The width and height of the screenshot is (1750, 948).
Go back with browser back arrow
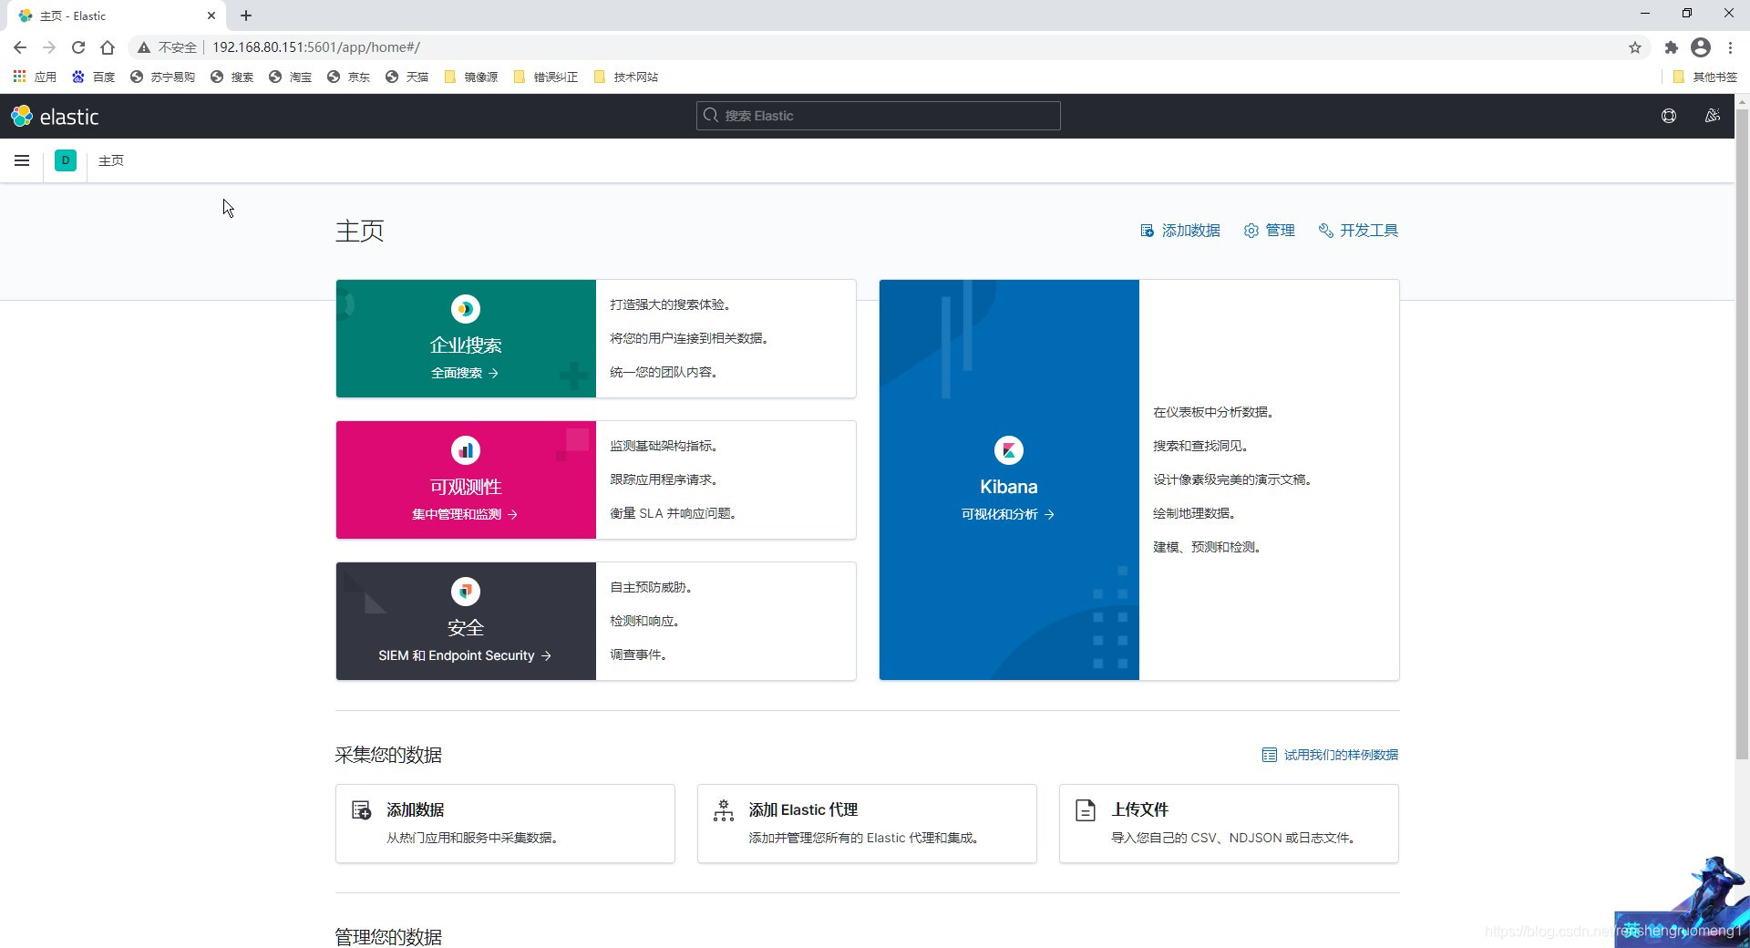[20, 47]
